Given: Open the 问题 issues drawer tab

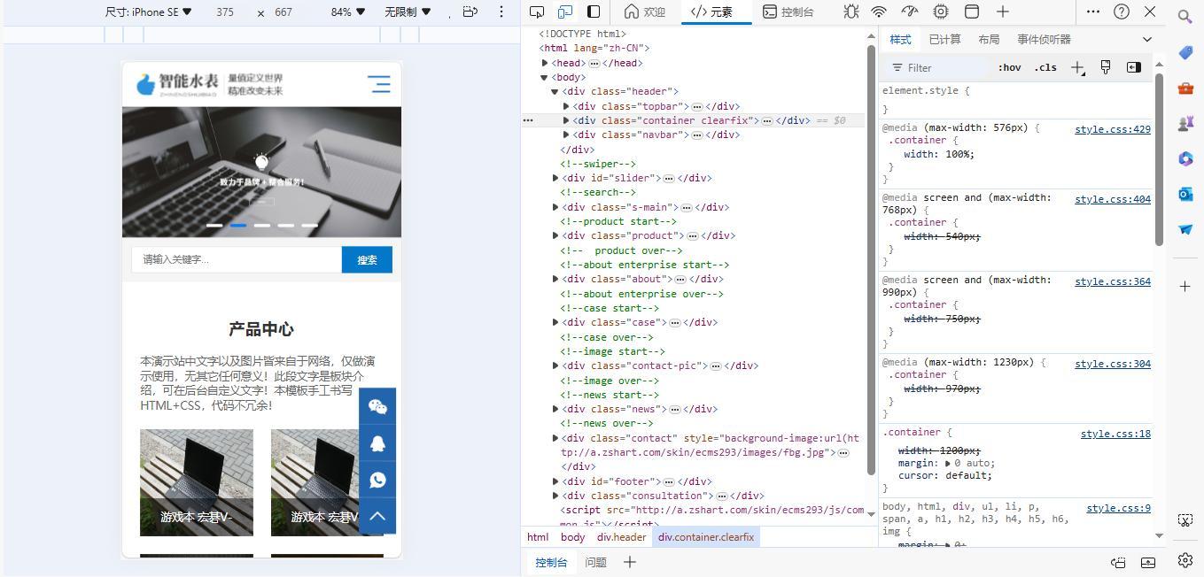Looking at the screenshot, I should coord(595,562).
